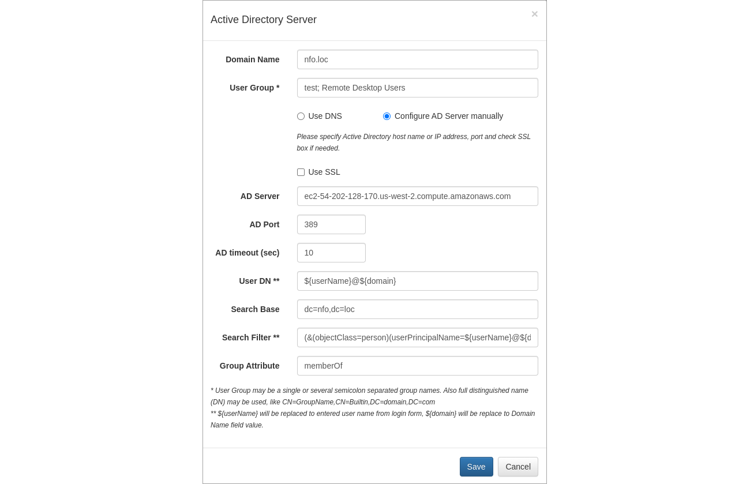Edit the AD Port field
The width and height of the screenshot is (750, 484).
(331, 224)
